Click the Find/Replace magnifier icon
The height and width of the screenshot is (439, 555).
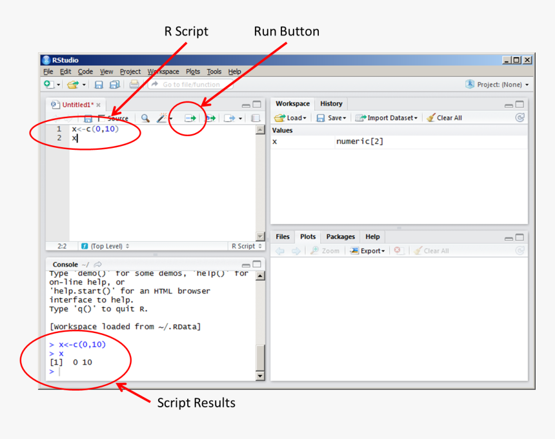[x=145, y=118]
